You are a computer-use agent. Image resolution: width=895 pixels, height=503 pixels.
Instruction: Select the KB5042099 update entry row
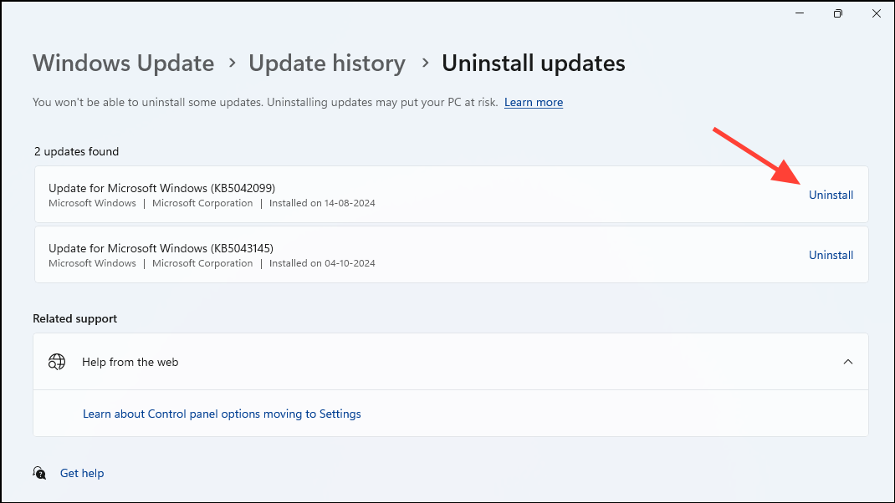pyautogui.click(x=335, y=194)
